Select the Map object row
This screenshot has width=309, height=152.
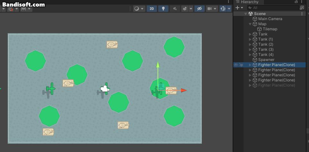point(270,24)
